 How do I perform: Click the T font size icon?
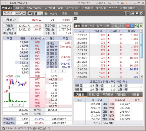pyautogui.click(x=114, y=3)
